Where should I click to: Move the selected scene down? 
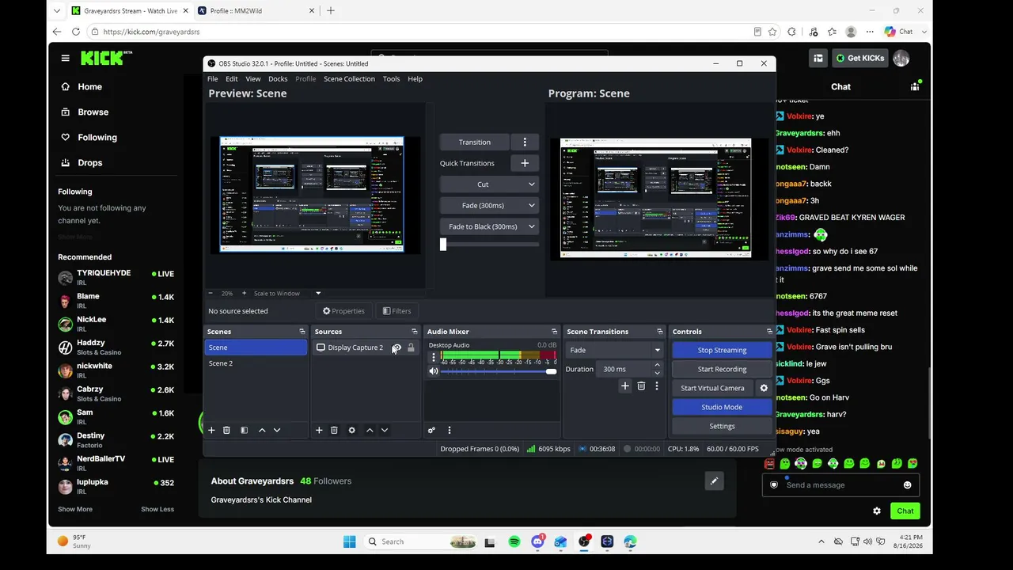tap(277, 430)
